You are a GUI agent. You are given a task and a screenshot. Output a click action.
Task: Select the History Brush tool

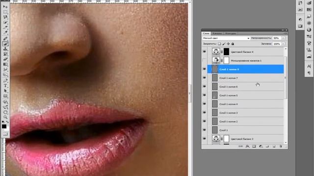click(5, 54)
